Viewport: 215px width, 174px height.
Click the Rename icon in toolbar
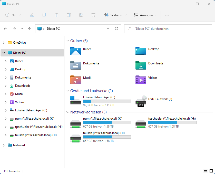coord(69,15)
